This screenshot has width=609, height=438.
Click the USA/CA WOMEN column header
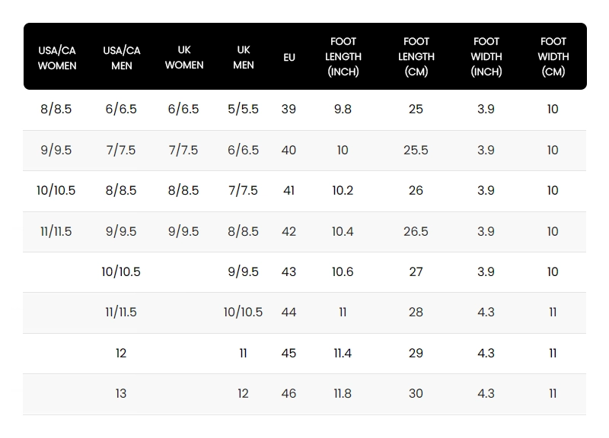(57, 58)
